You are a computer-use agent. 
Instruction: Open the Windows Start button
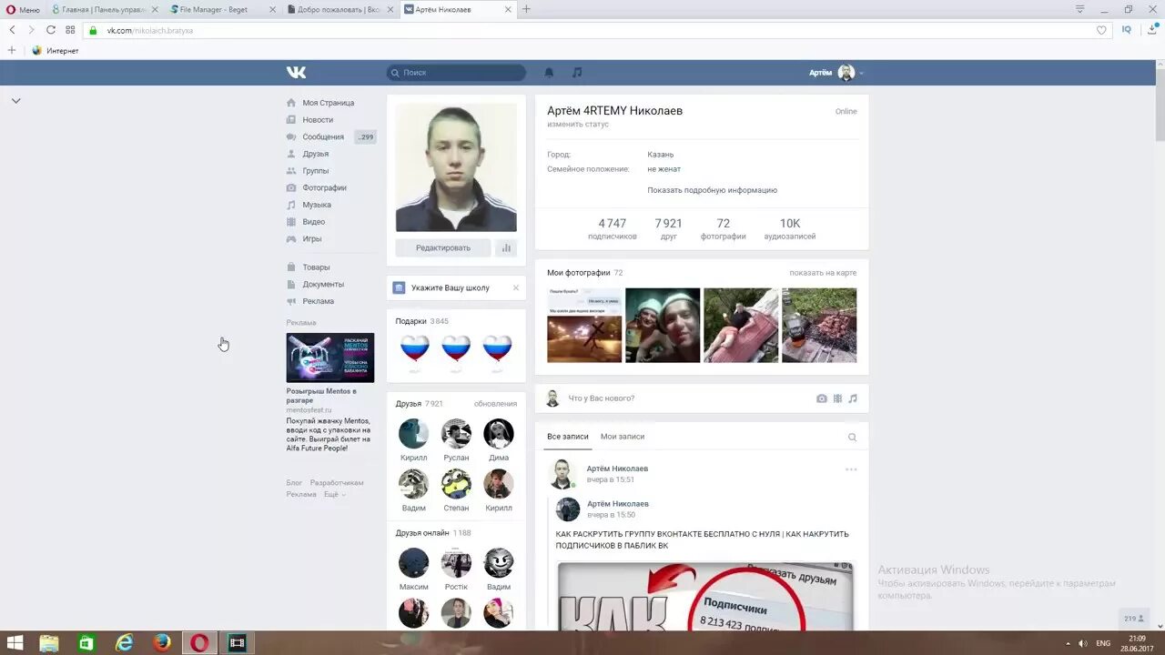pos(15,643)
